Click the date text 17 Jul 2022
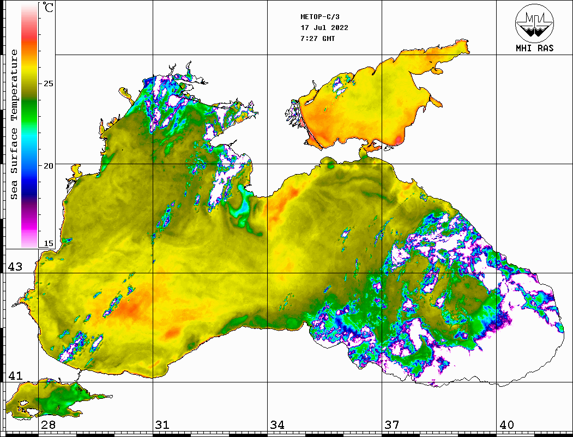The image size is (573, 437). coord(324,28)
